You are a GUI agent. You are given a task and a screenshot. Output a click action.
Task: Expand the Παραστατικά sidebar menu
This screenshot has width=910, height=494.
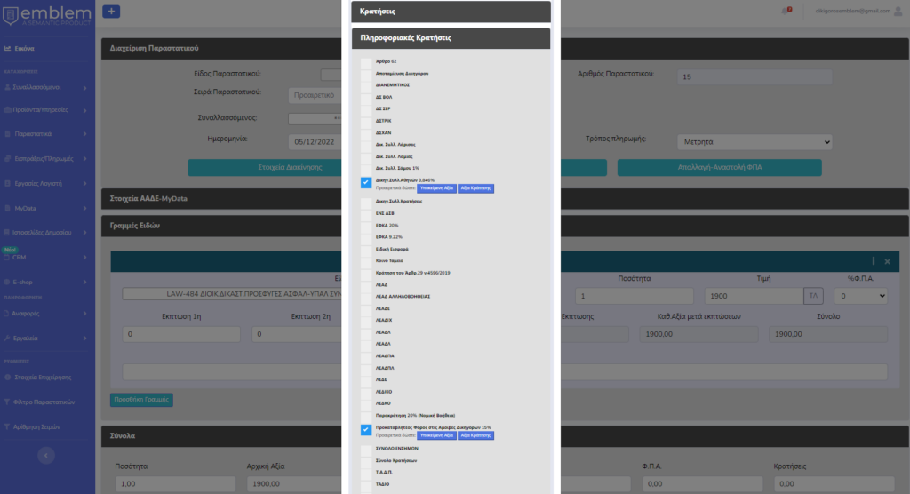(46, 134)
